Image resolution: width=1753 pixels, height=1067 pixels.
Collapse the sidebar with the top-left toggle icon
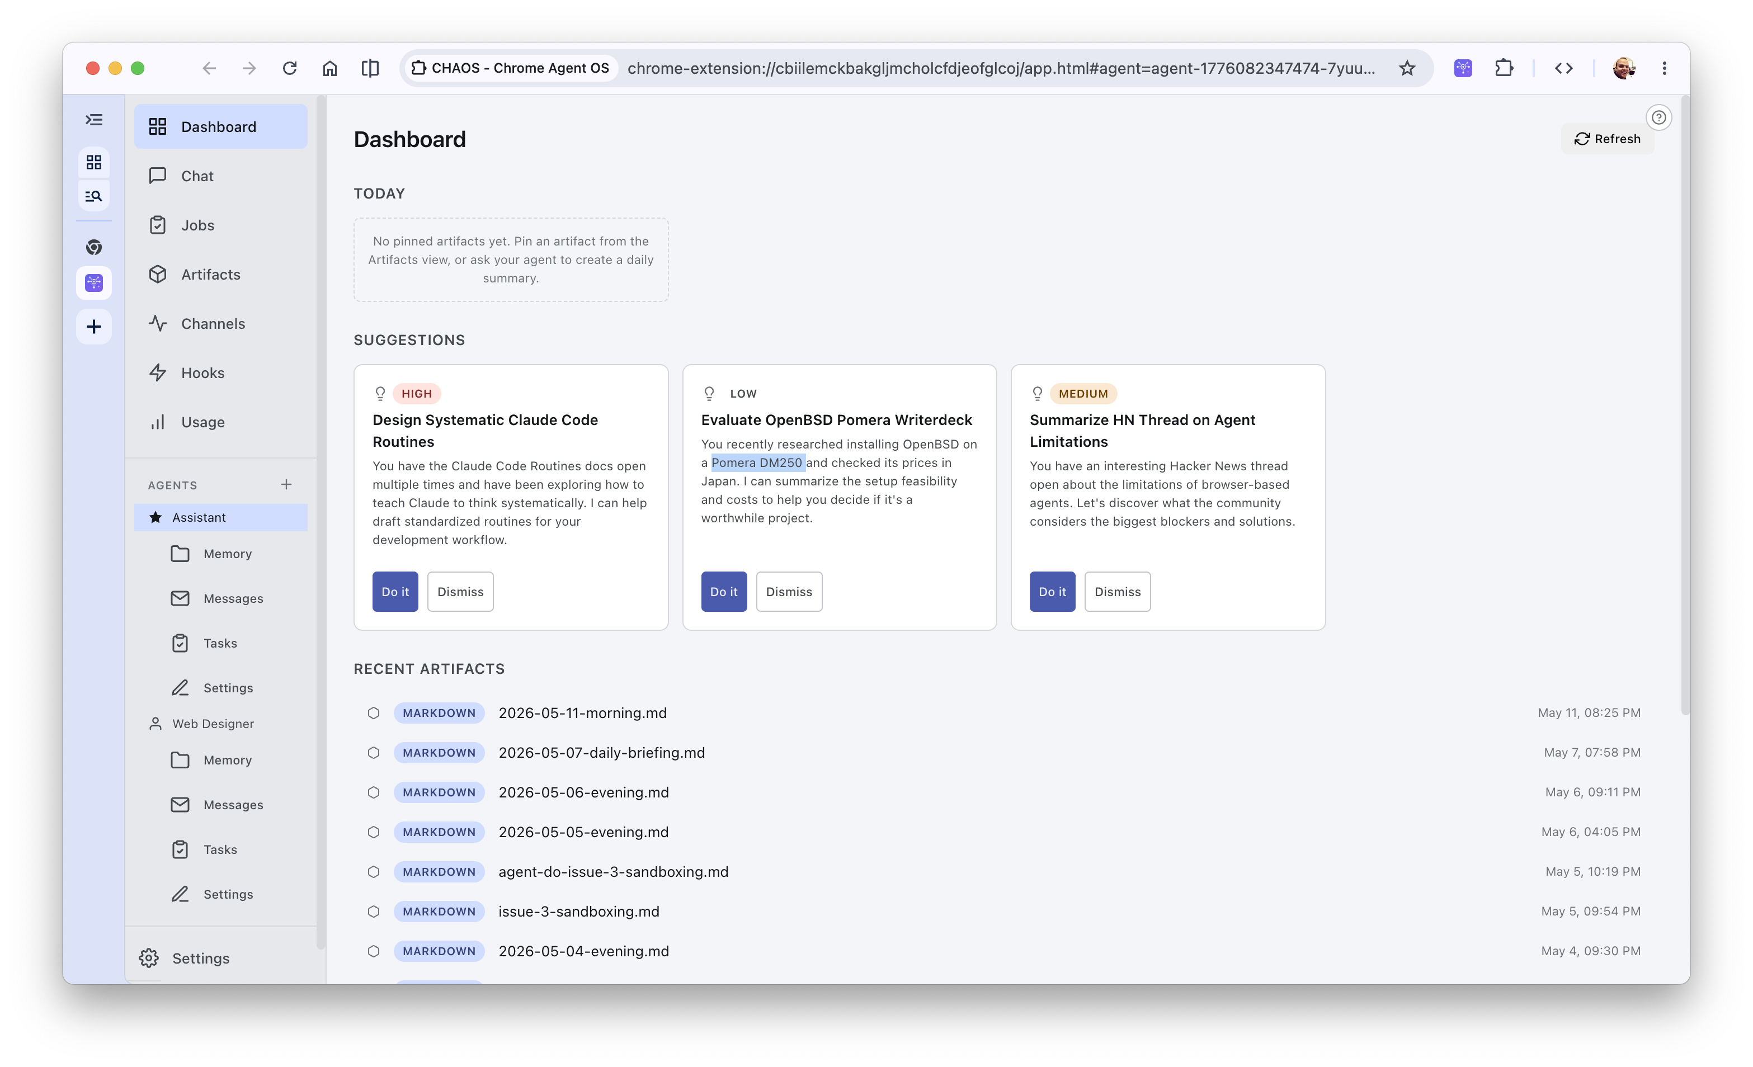(x=94, y=120)
